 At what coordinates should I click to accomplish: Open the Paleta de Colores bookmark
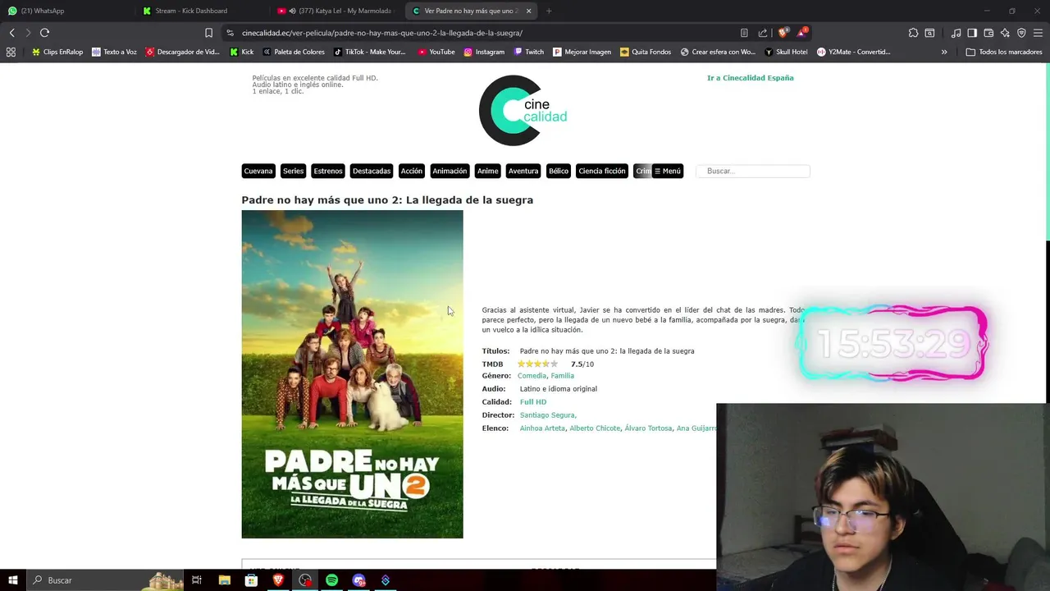click(294, 52)
